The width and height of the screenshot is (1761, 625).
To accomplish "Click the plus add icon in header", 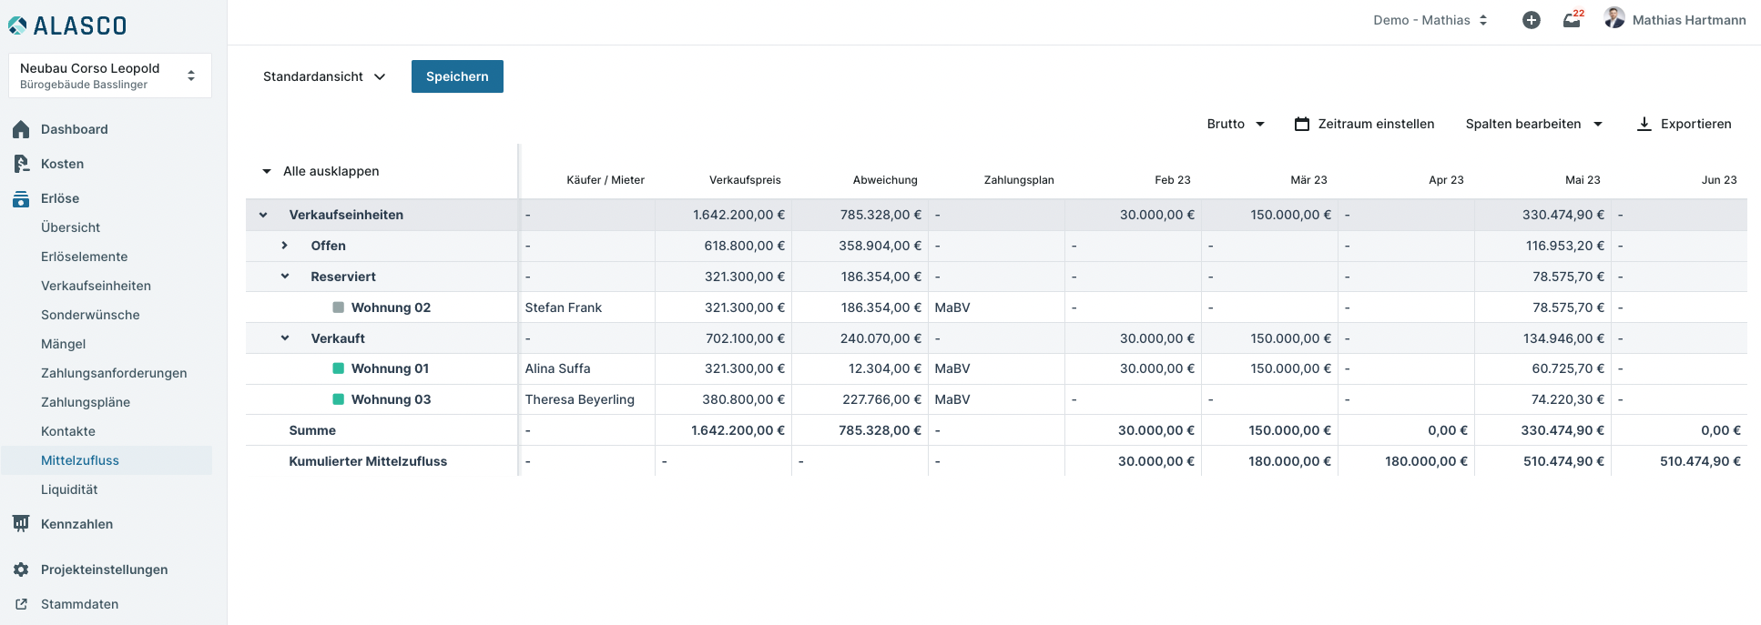I will [1532, 20].
